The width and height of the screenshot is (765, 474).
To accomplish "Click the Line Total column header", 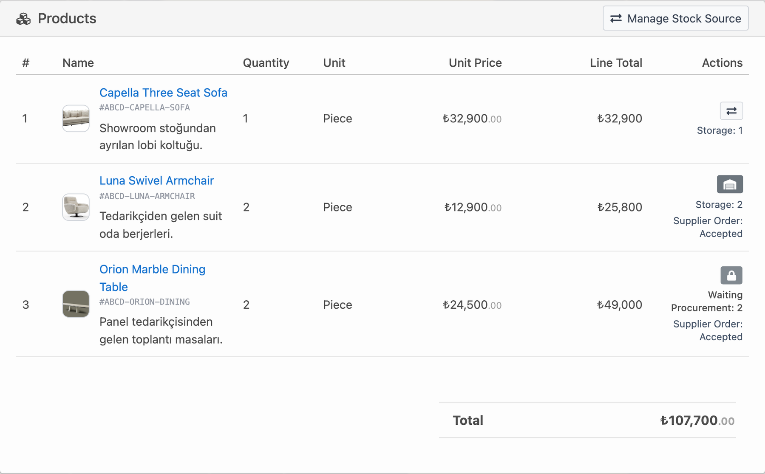I will click(616, 63).
